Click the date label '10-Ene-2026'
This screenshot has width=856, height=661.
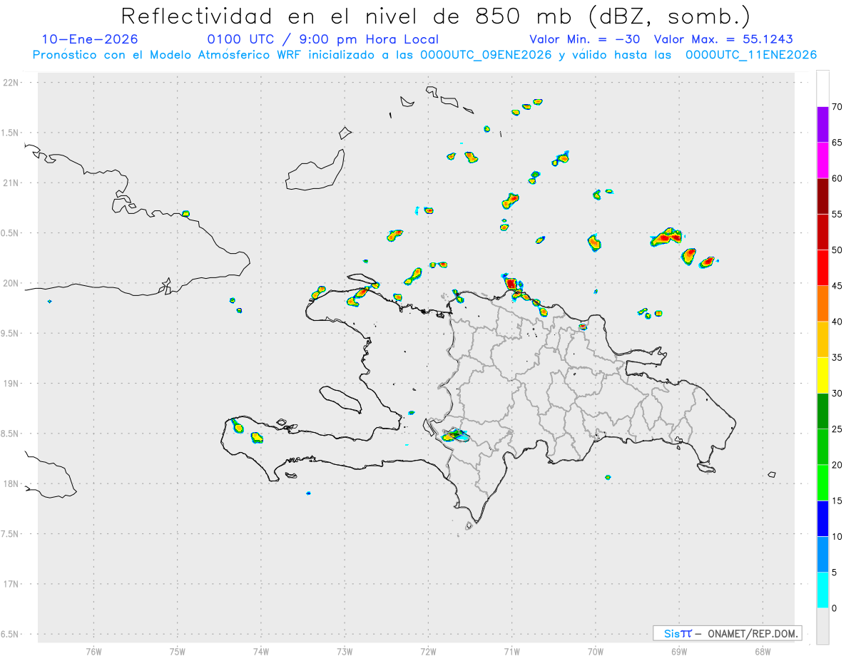coord(90,39)
